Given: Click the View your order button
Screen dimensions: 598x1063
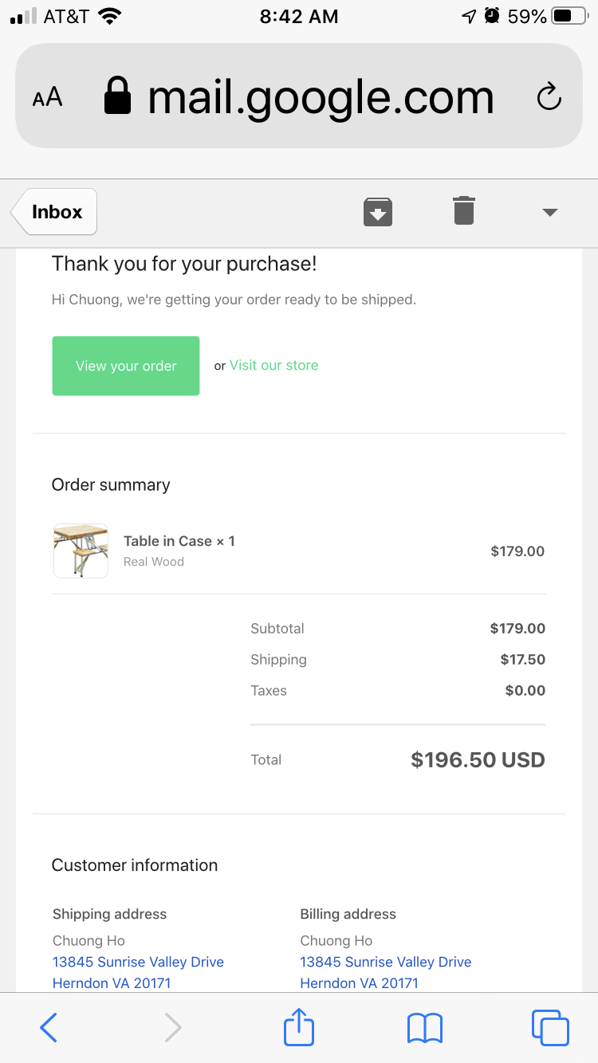Looking at the screenshot, I should coord(126,366).
